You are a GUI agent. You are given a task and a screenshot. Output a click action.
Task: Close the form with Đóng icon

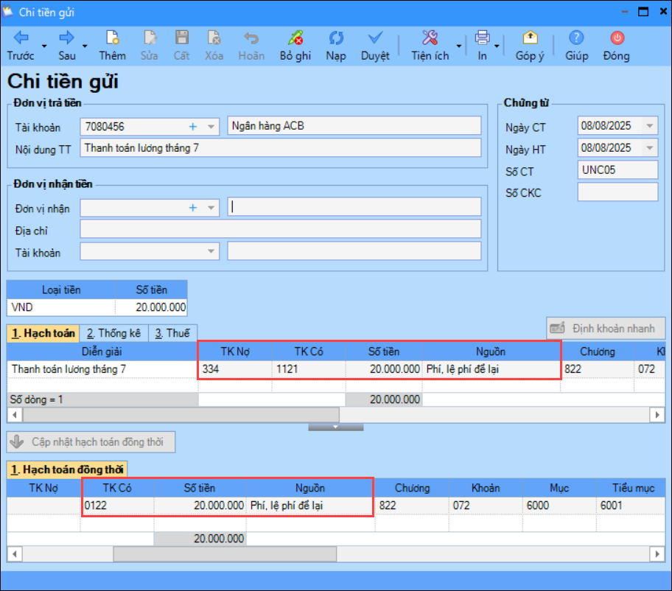617,38
